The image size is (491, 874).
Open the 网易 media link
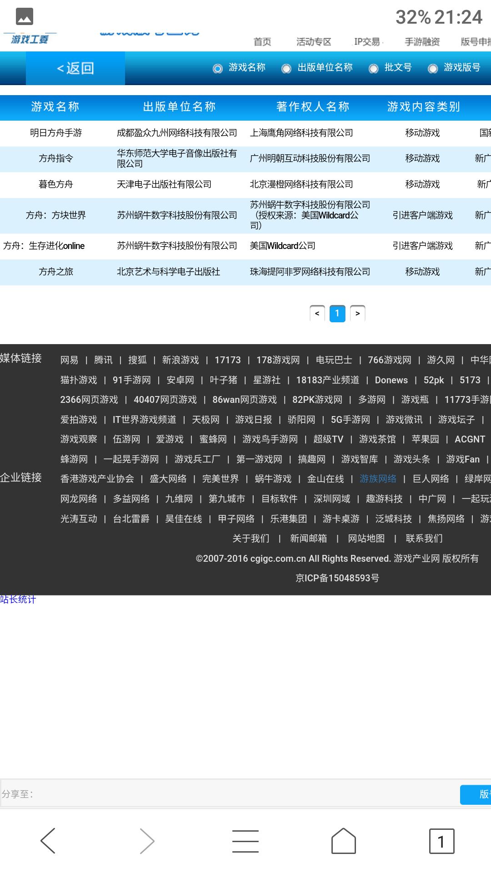pyautogui.click(x=69, y=360)
